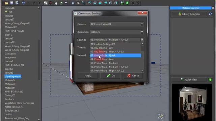
Task: Click the Quick View button
Action: pyautogui.click(x=189, y=80)
